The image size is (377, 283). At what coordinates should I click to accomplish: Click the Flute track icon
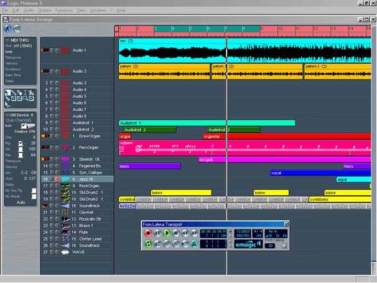65,232
